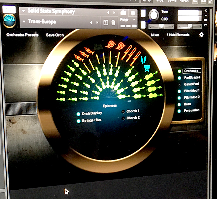Image resolution: width=217 pixels, height=199 pixels.
Task: Click the Epicness label
Action: tap(110, 106)
